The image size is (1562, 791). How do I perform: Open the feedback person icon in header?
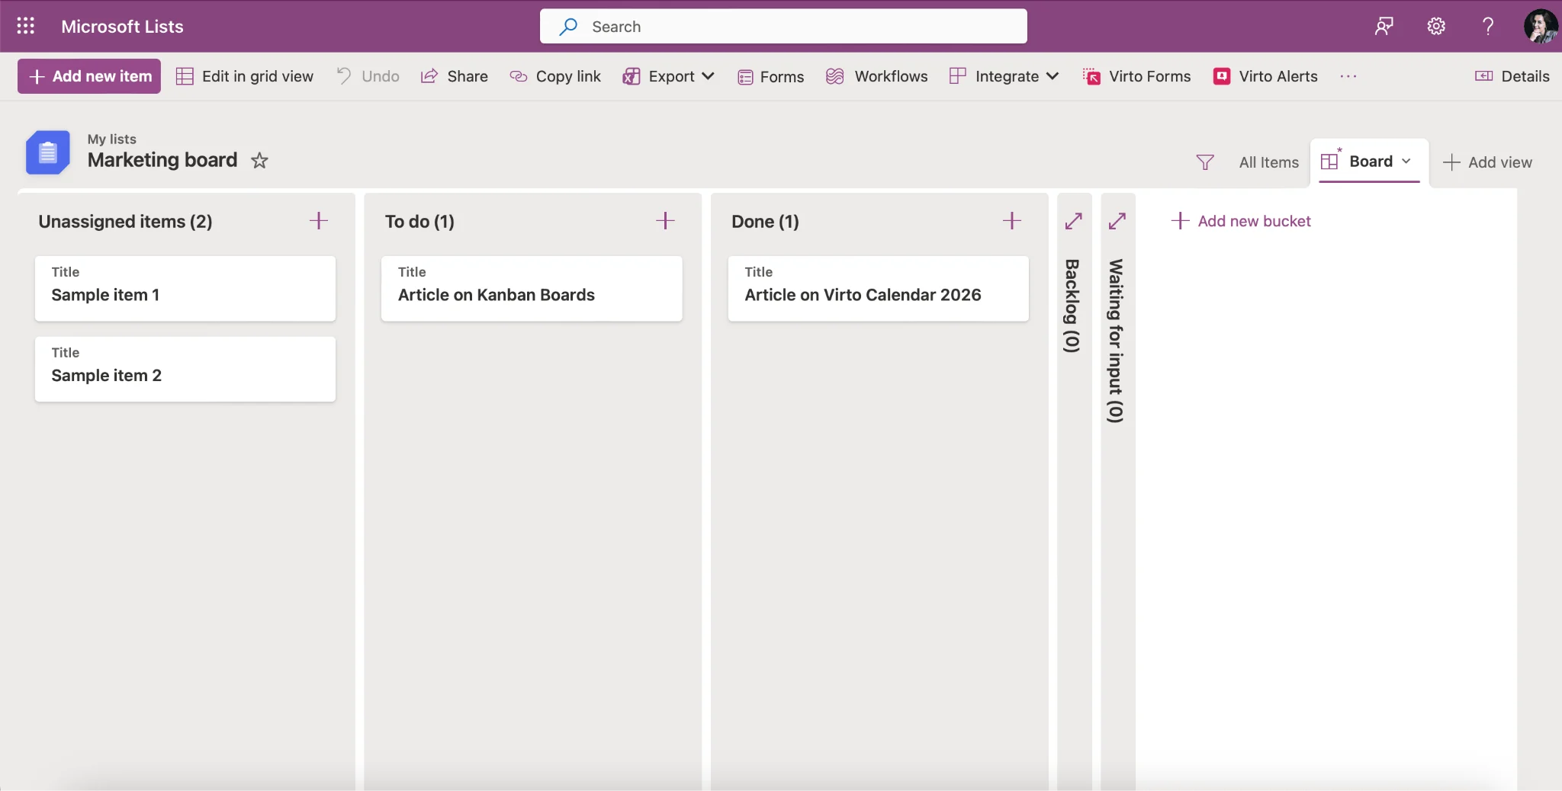pyautogui.click(x=1384, y=27)
